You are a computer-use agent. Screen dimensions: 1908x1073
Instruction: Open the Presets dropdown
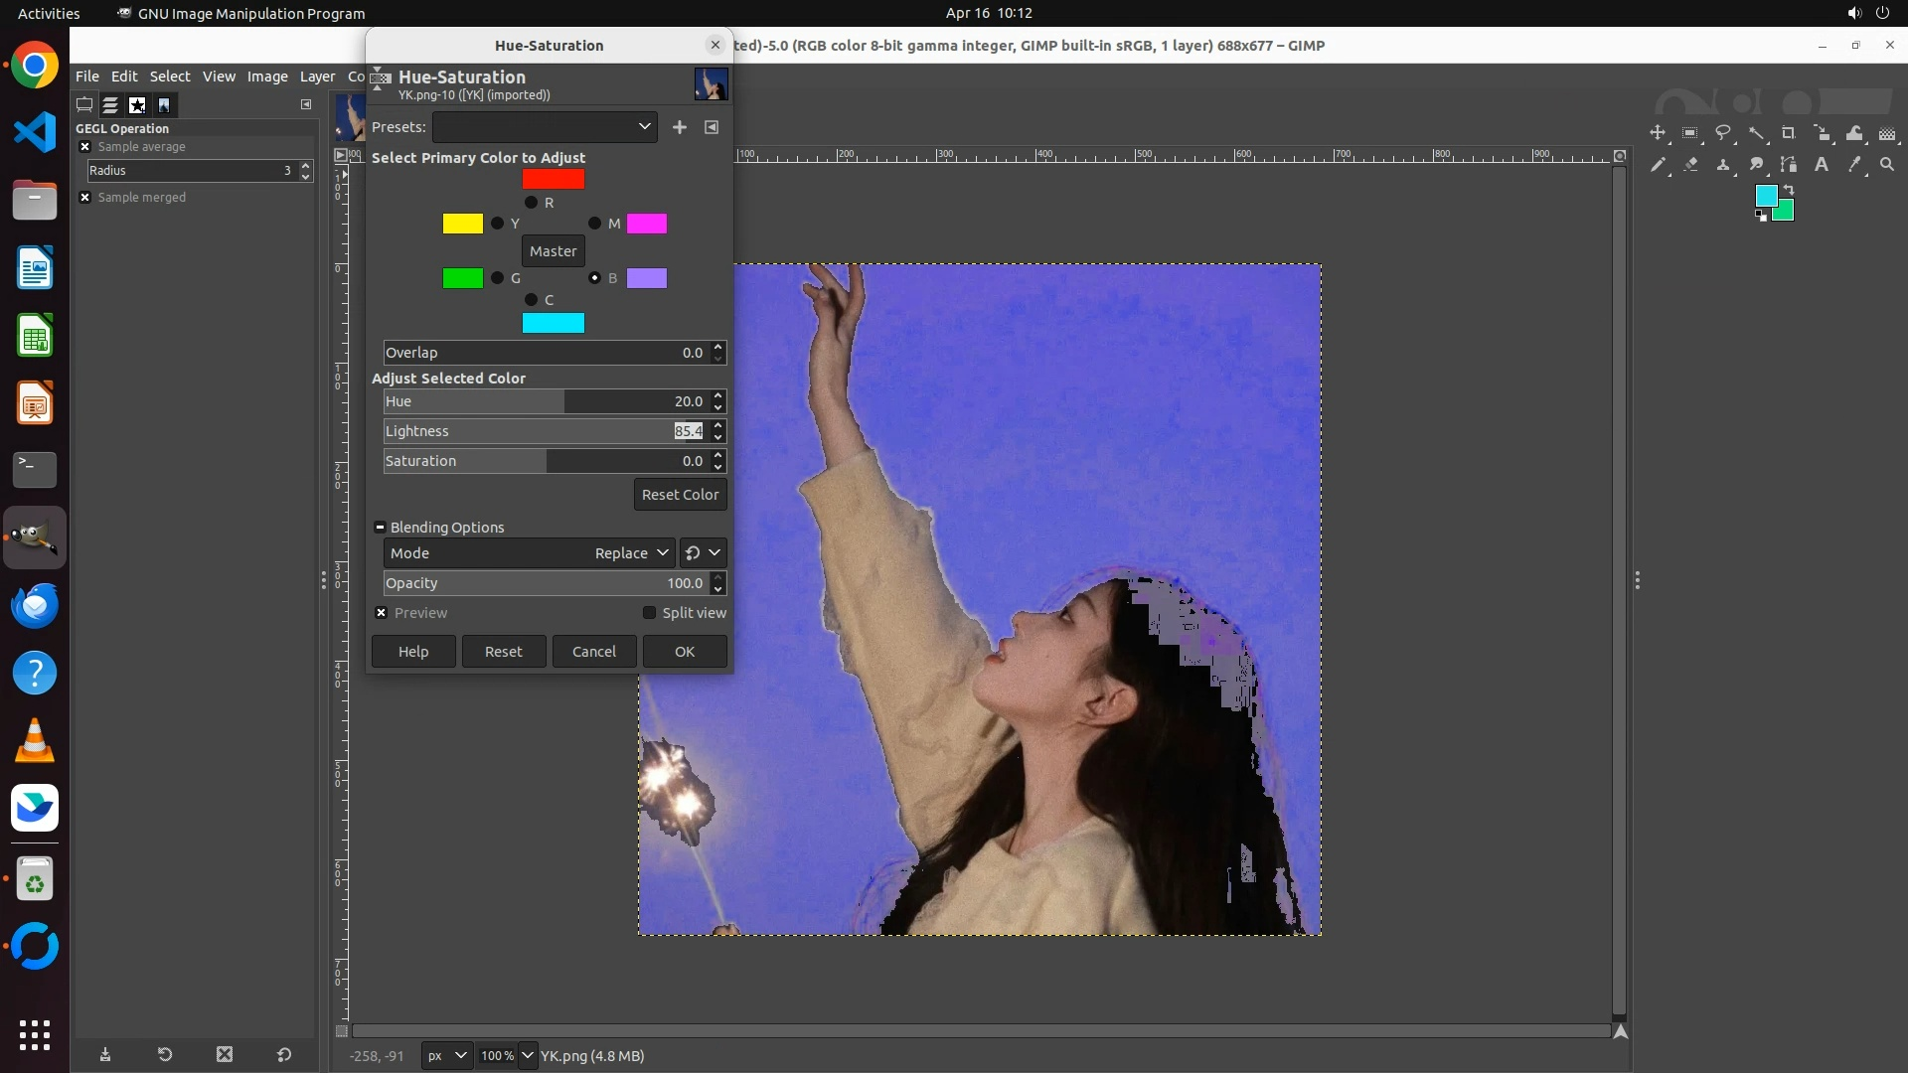pyautogui.click(x=545, y=127)
